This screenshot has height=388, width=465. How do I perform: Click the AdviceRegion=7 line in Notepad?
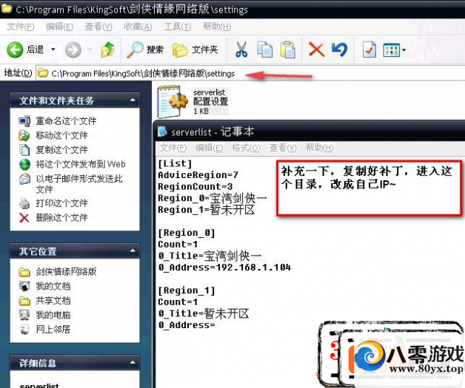[x=198, y=175]
